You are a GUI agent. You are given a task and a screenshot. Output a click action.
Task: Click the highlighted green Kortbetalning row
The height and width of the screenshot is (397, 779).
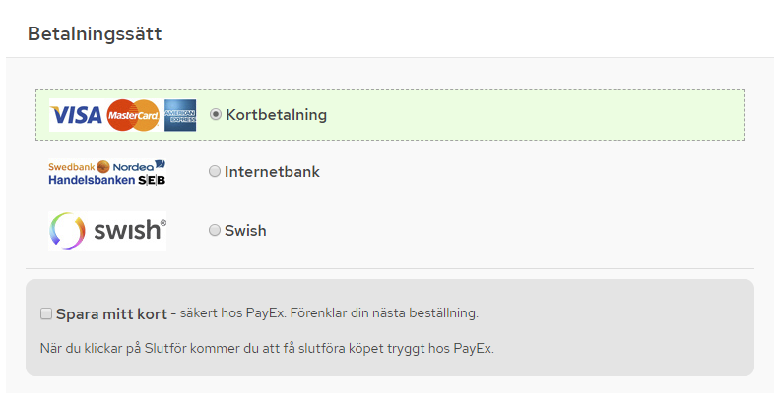click(x=390, y=115)
